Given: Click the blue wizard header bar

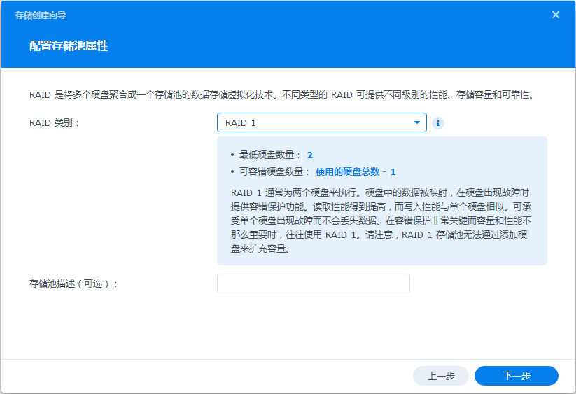Looking at the screenshot, I should coord(288,34).
